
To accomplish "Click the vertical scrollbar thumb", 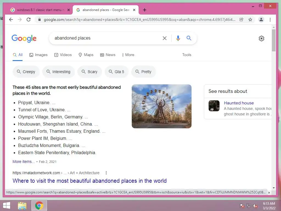I will coord(274,40).
